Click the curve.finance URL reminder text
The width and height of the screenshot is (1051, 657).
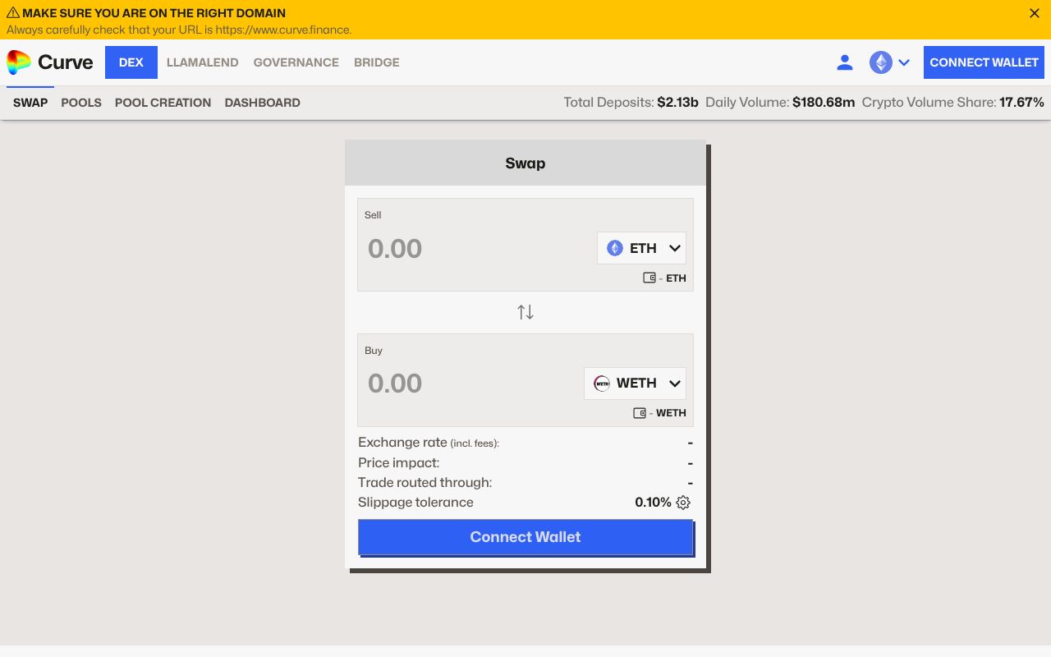pos(179,30)
